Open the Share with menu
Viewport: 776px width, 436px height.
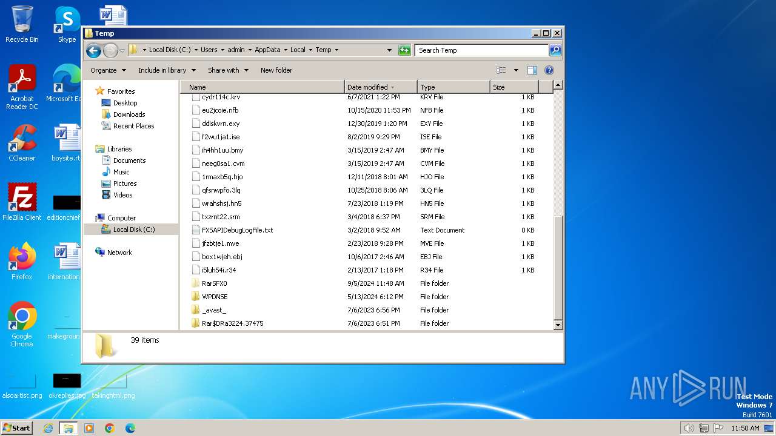(x=228, y=70)
